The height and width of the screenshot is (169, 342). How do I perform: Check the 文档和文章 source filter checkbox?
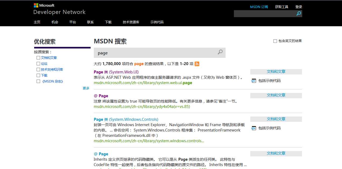click(x=38, y=58)
